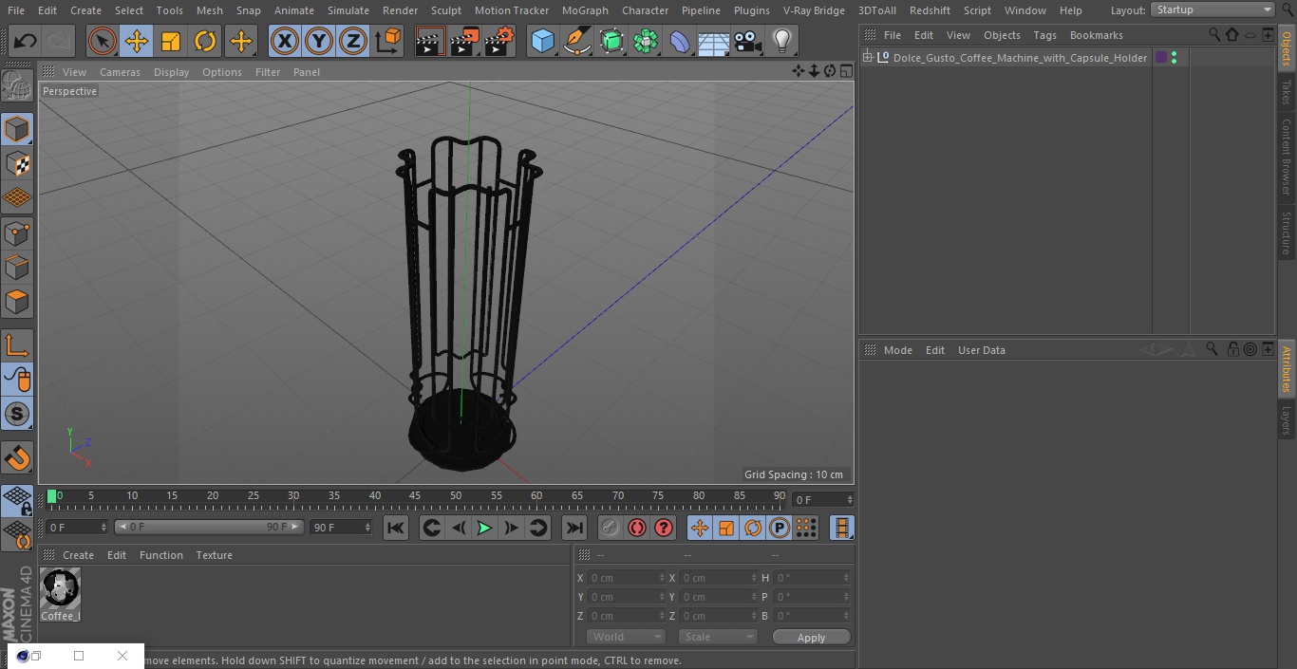The width and height of the screenshot is (1297, 669).
Task: Go to the start of animation
Action: pyautogui.click(x=396, y=528)
